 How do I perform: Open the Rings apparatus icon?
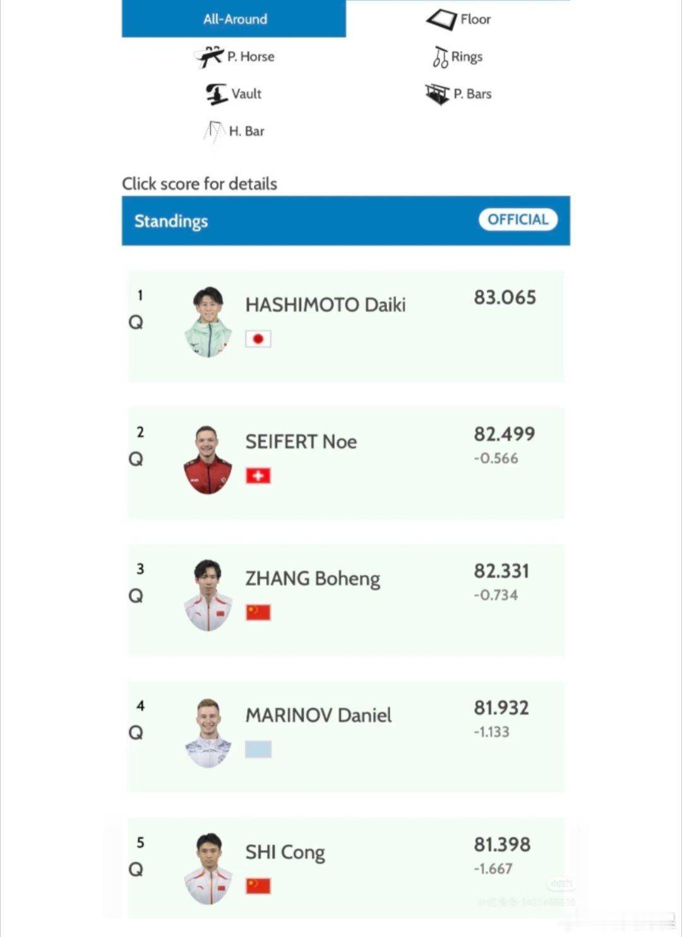440,57
